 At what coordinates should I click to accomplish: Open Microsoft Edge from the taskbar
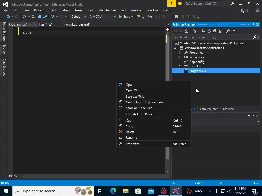[113, 191]
